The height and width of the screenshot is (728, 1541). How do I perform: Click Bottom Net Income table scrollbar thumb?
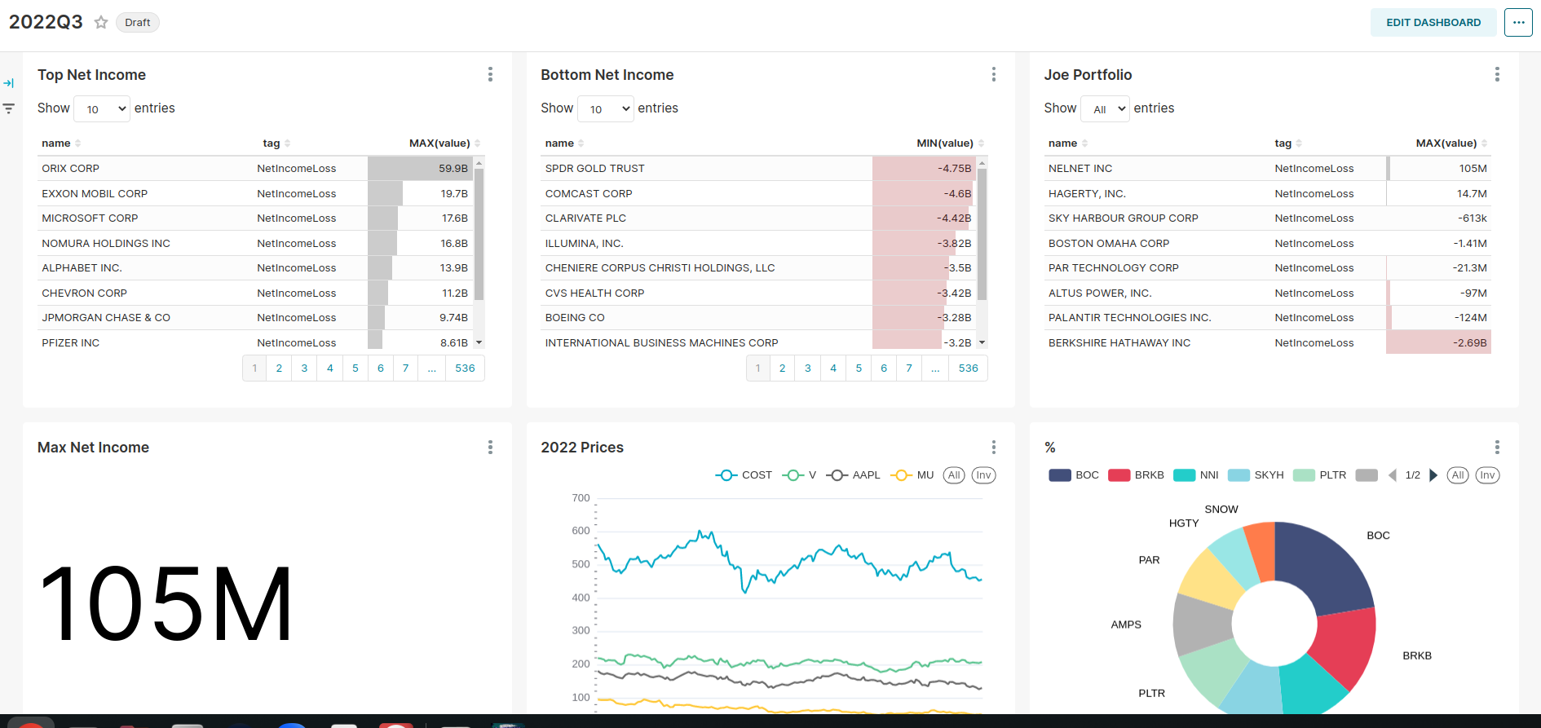click(x=982, y=233)
